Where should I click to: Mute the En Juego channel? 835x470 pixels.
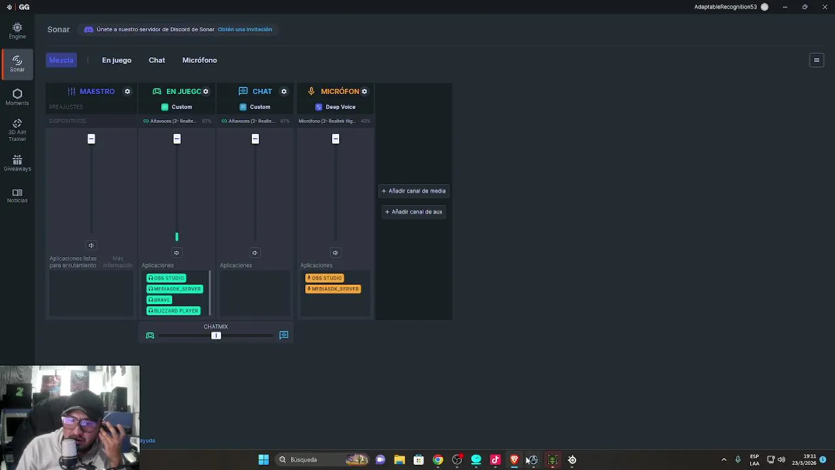[176, 253]
